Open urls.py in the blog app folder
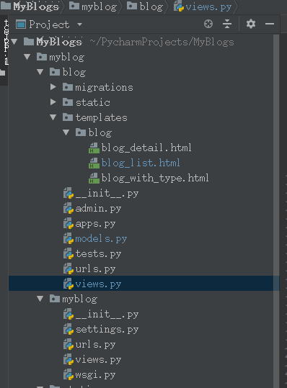Viewport: 287px width, 388px height. pyautogui.click(x=95, y=269)
